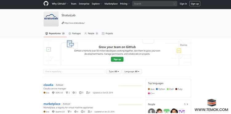Click the People panel chevron arrow
This screenshot has width=231, height=114.
pos(187,104)
